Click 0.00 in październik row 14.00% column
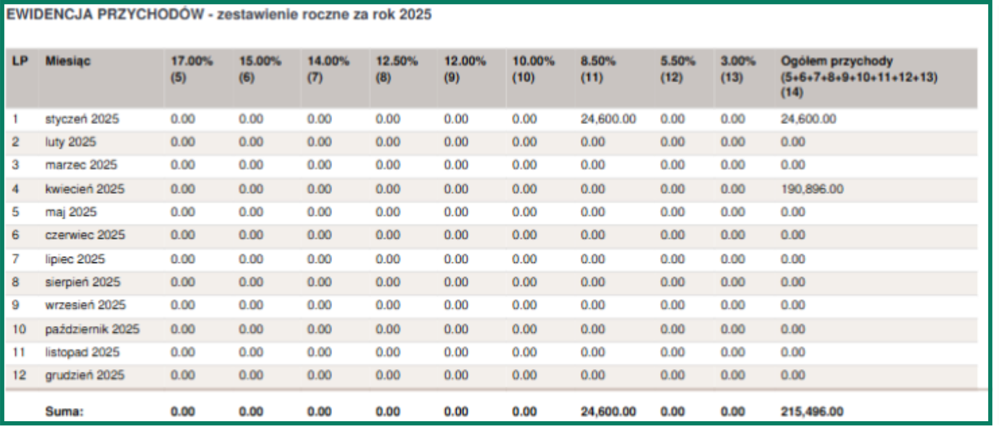 pyautogui.click(x=320, y=329)
